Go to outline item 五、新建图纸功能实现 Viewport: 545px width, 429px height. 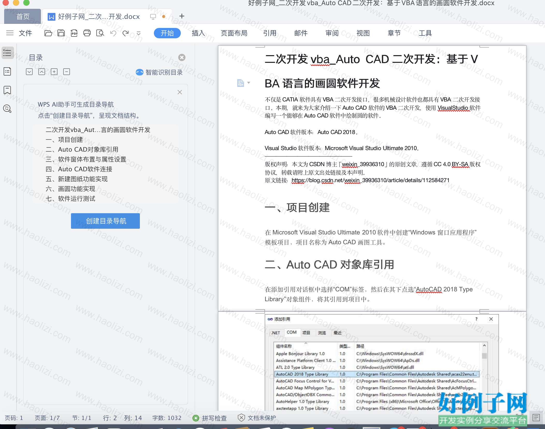(x=76, y=179)
